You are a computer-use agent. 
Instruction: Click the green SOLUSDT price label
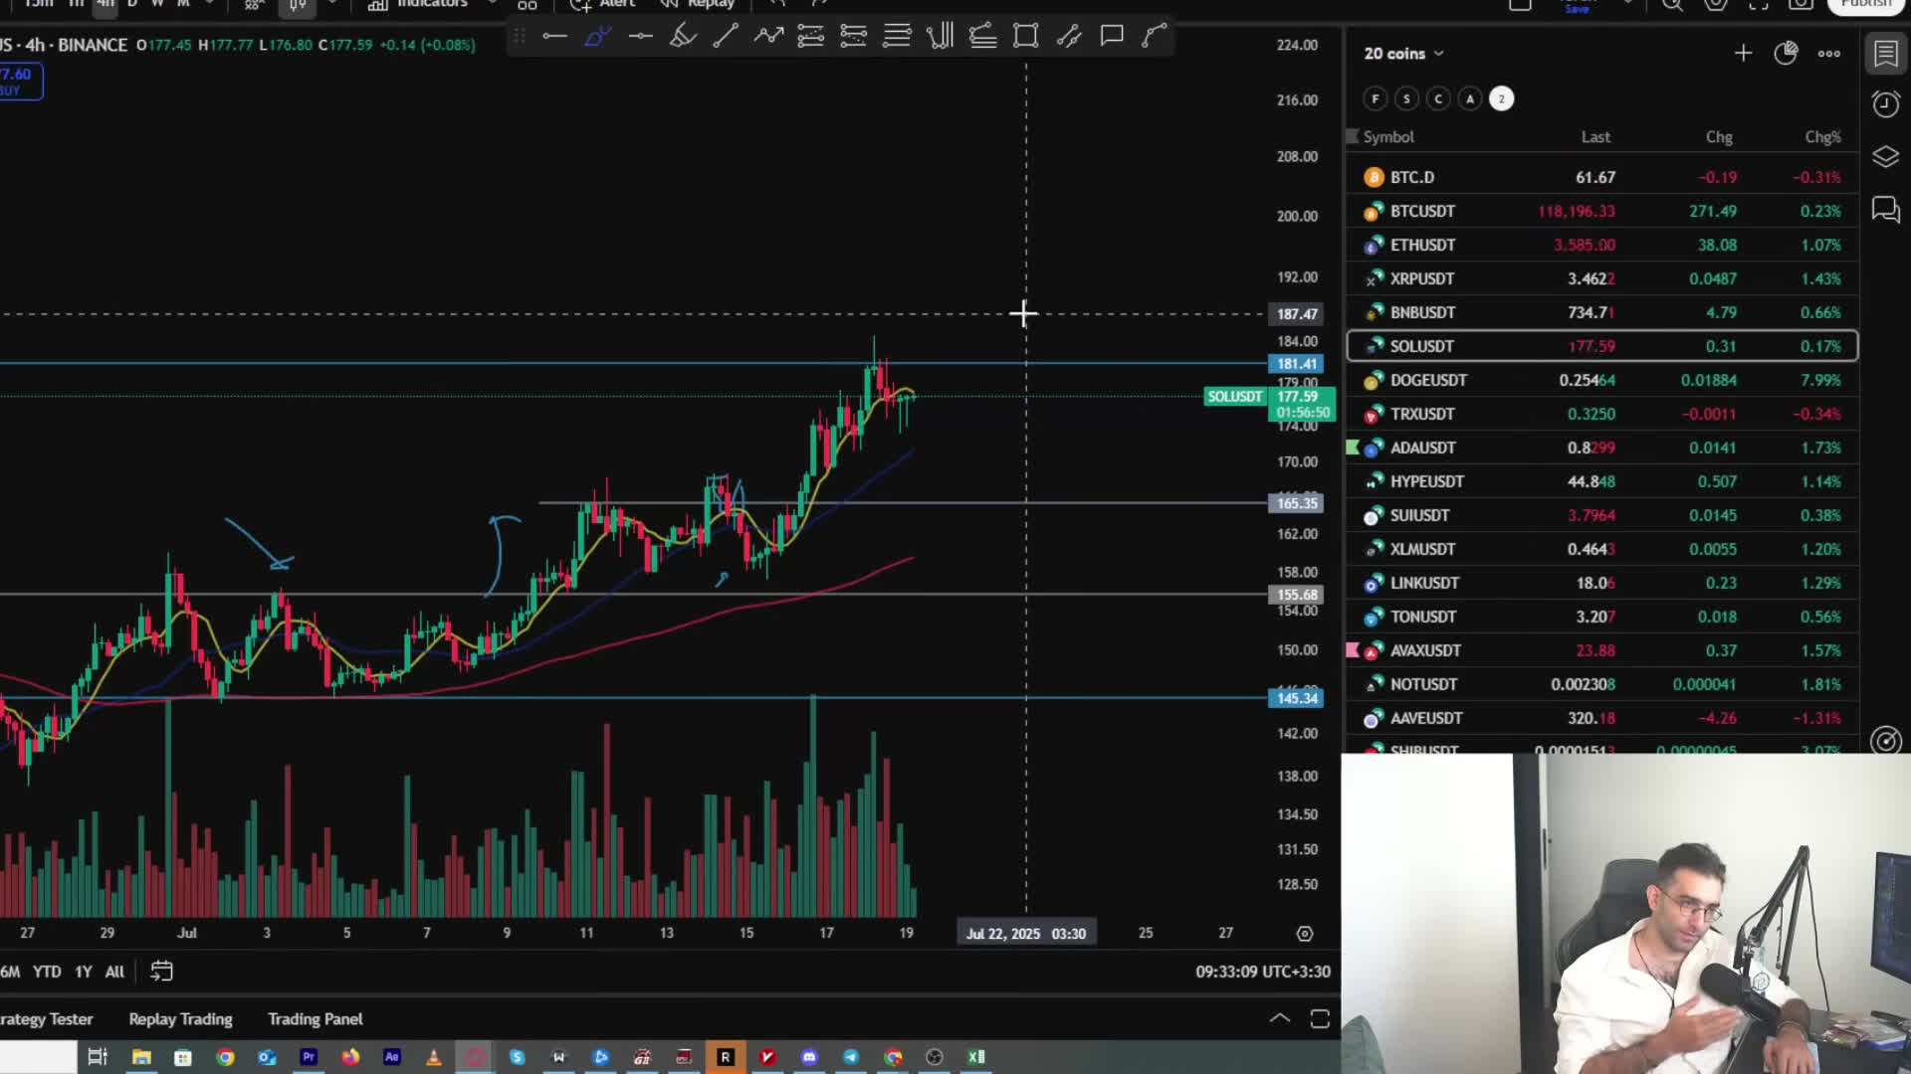(x=1234, y=396)
